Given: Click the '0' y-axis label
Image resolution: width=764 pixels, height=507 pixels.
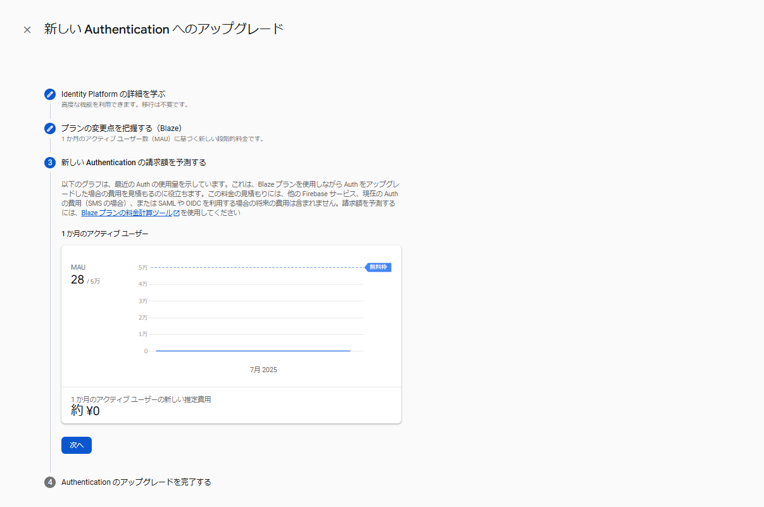Looking at the screenshot, I should click(146, 351).
